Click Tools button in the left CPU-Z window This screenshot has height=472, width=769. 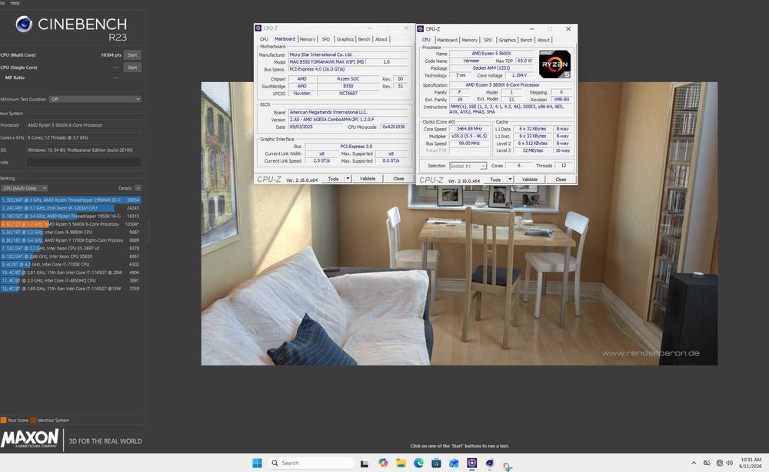tap(333, 179)
